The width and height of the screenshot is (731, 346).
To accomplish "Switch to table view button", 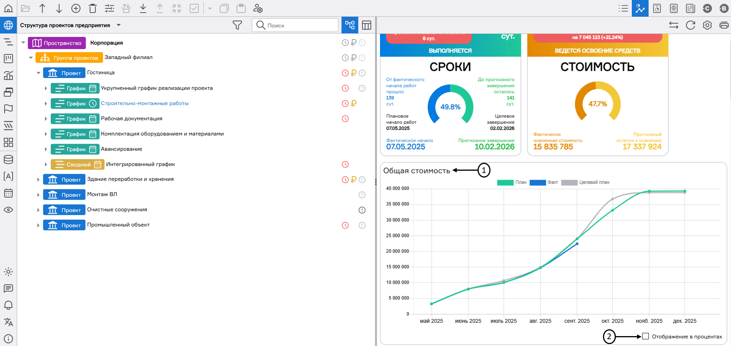I will (366, 25).
